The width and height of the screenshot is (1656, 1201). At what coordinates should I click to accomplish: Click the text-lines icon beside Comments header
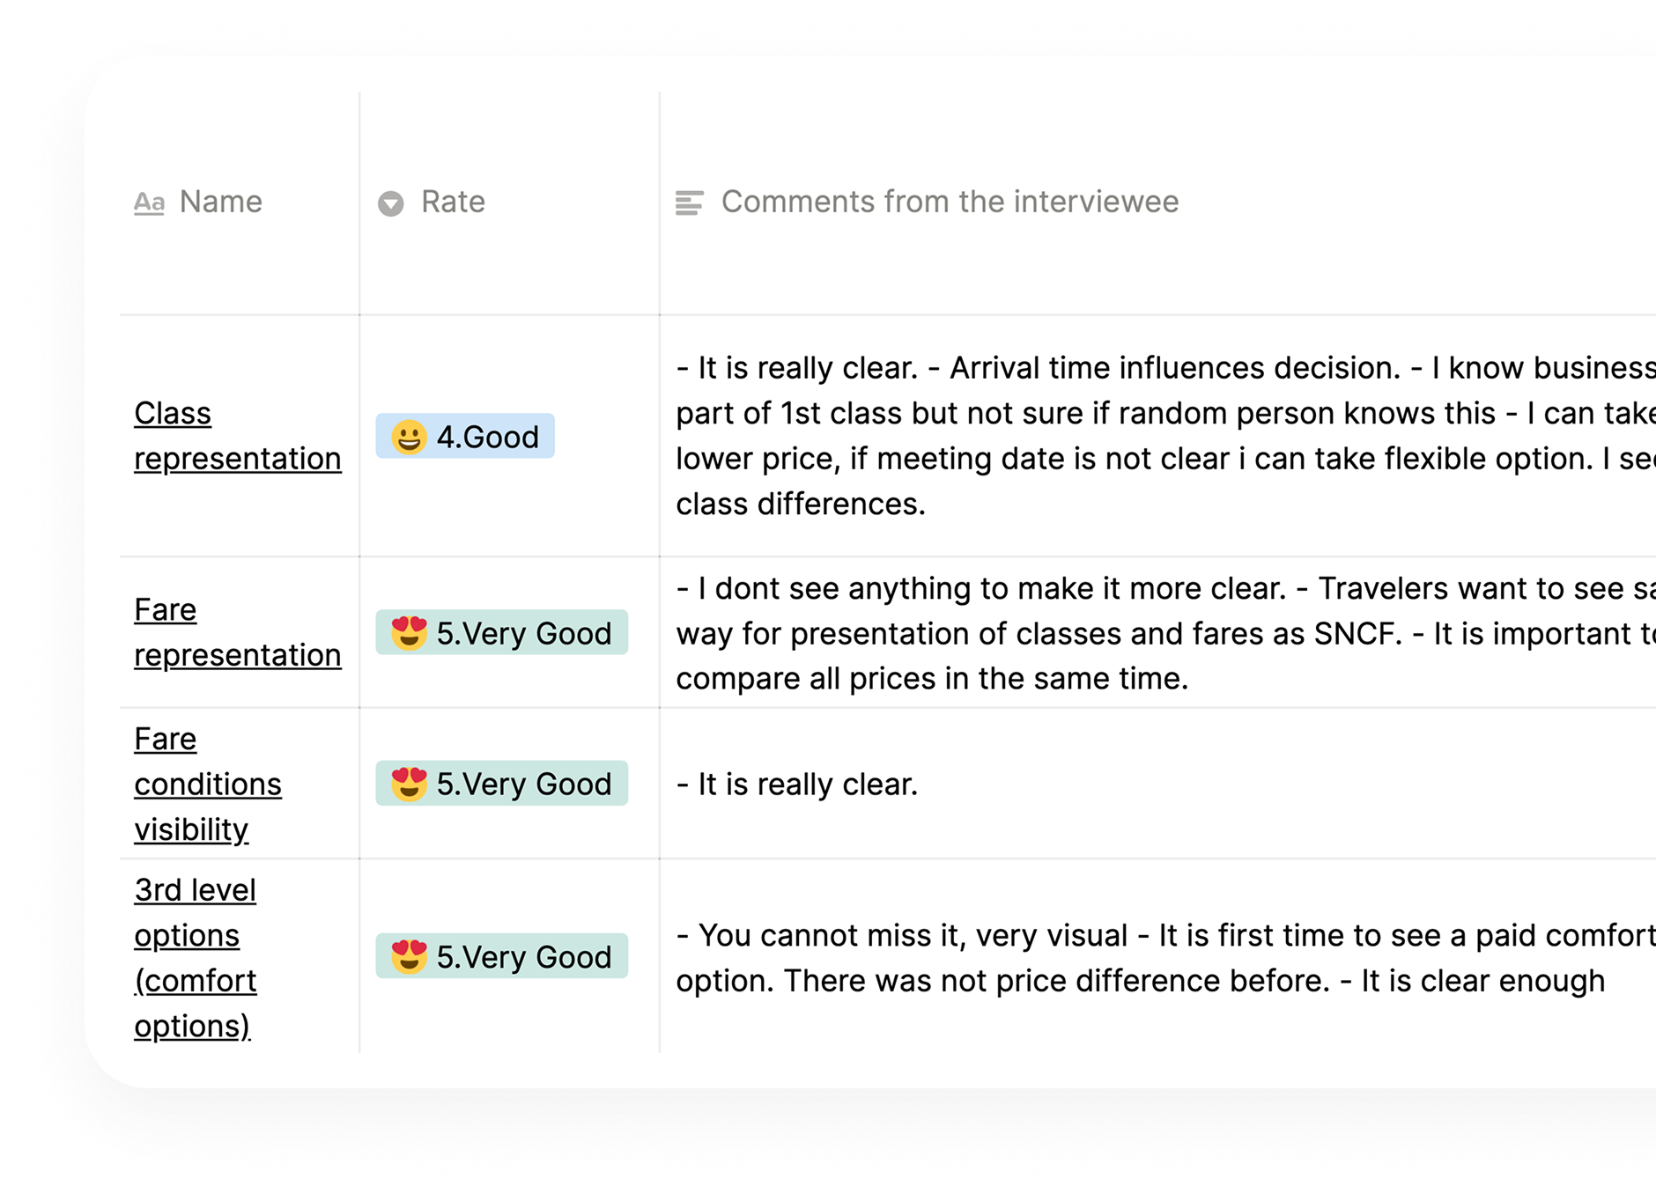[689, 203]
